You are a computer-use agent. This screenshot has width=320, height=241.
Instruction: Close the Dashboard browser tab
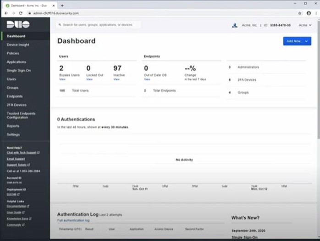point(54,6)
